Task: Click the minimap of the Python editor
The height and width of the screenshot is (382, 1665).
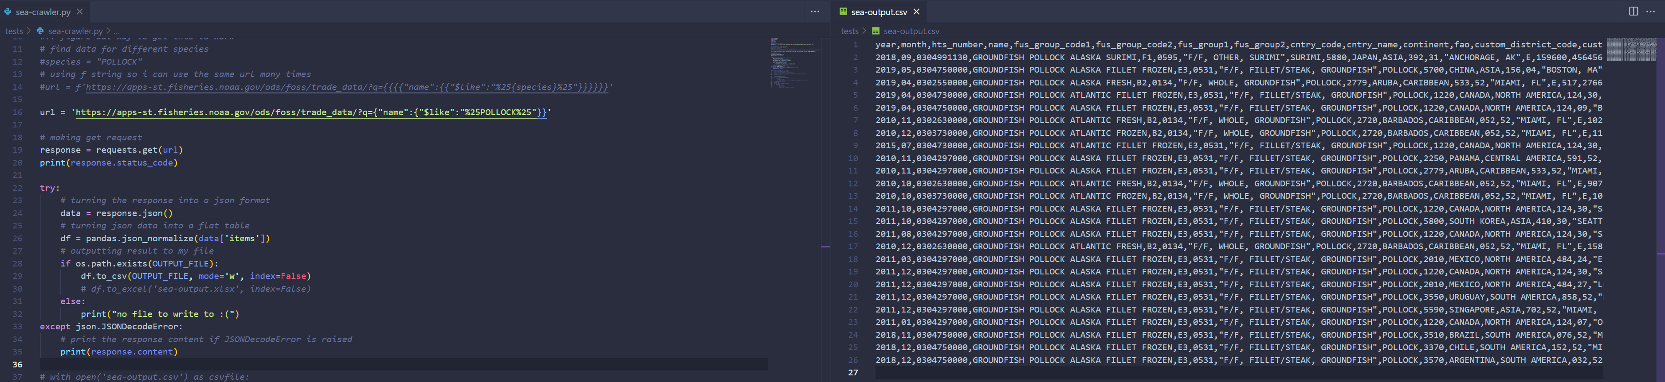Action: tap(794, 63)
